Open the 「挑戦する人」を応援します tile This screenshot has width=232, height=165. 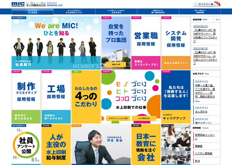(x=176, y=97)
